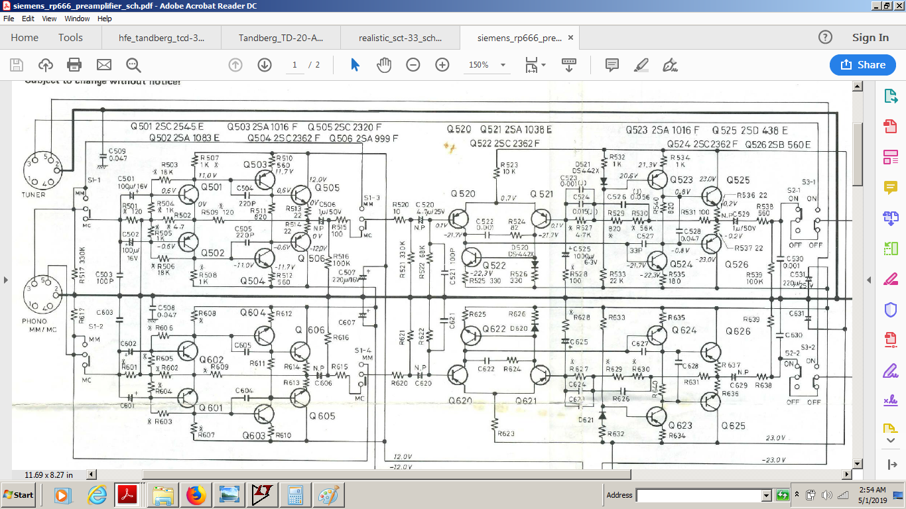Image resolution: width=906 pixels, height=509 pixels.
Task: Send file by email envelope icon
Action: (104, 65)
